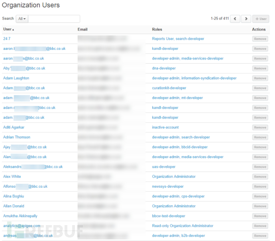The width and height of the screenshot is (275, 241).
Task: Remove user Adrian Thomson
Action: coord(260,137)
